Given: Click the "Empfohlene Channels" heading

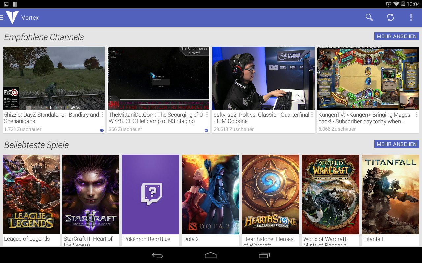Looking at the screenshot, I should click(44, 37).
